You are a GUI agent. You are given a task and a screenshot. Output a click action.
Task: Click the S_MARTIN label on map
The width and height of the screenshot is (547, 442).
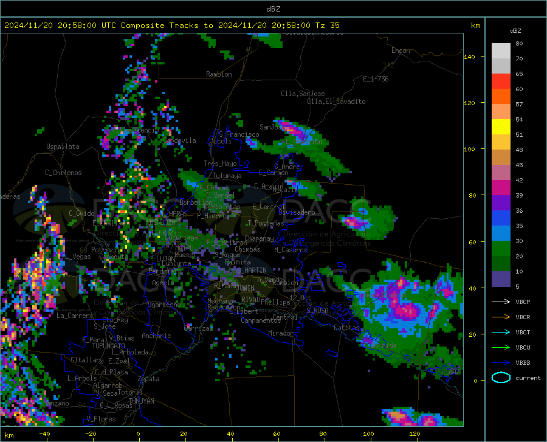(251, 271)
